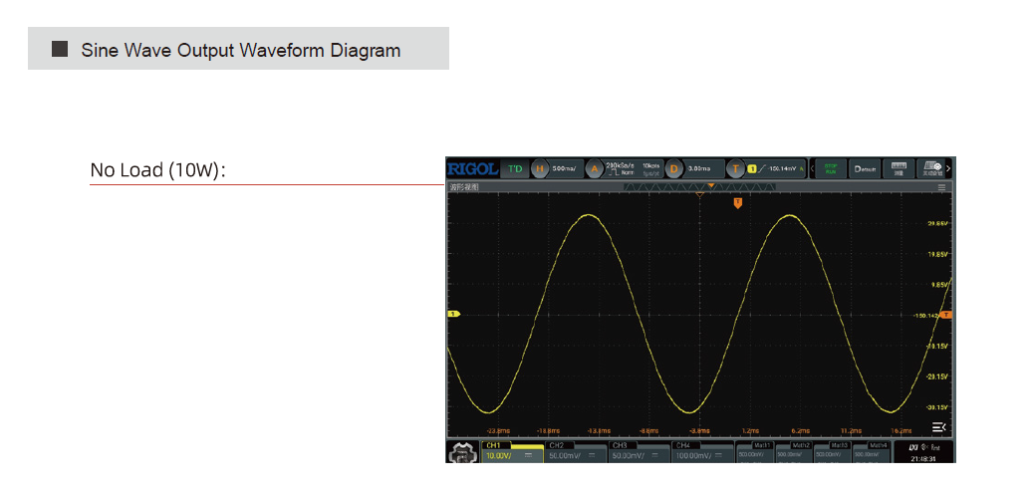Toggle channel CH1 at 10.00V
Image resolution: width=1032 pixels, height=495 pixels.
tap(512, 451)
